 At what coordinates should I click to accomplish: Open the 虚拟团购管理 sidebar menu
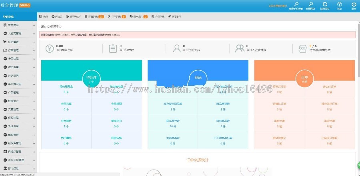point(18,160)
